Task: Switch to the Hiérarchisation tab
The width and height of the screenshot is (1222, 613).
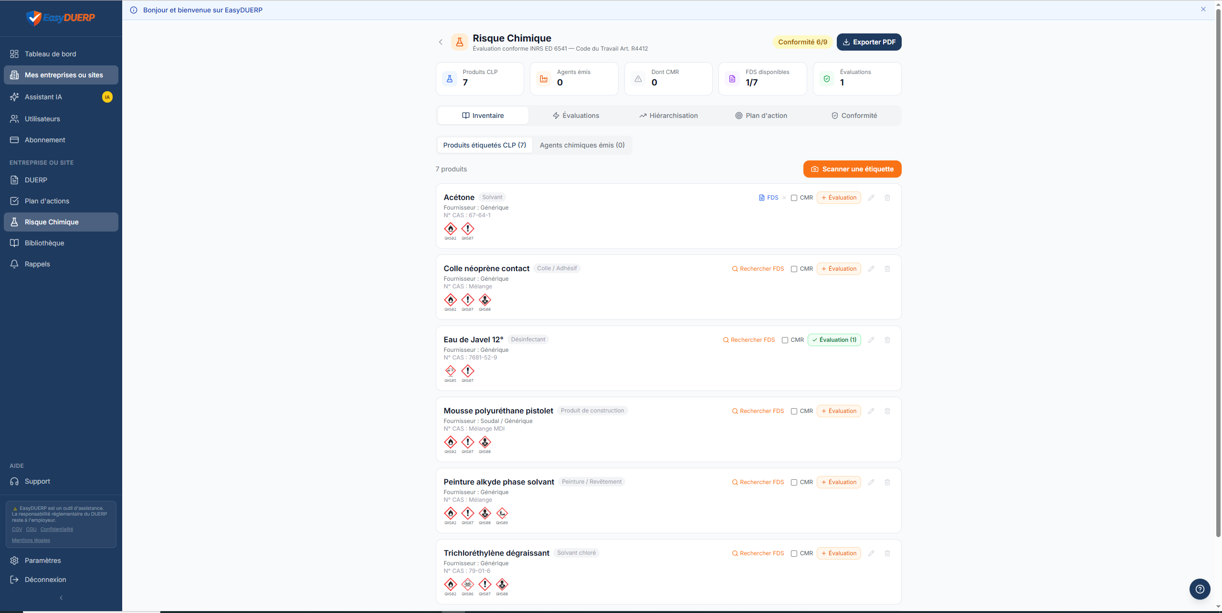Action: click(x=668, y=116)
